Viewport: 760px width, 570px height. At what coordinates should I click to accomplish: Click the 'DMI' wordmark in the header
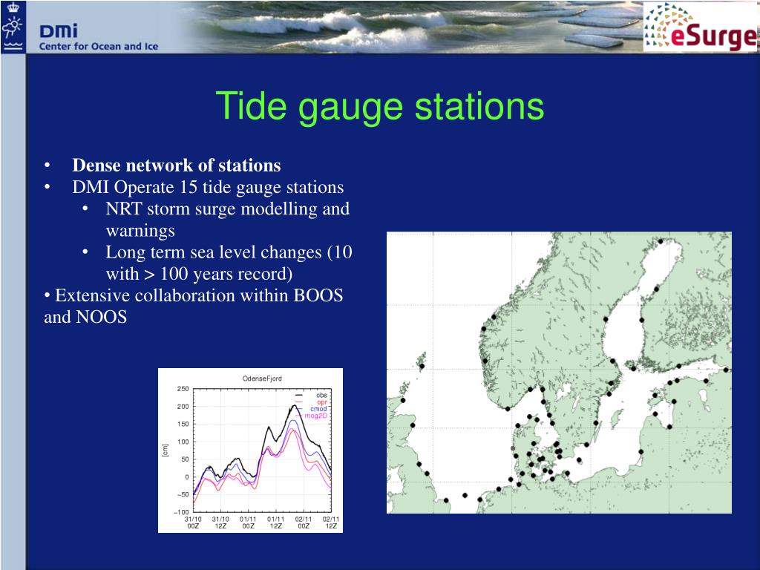point(58,31)
